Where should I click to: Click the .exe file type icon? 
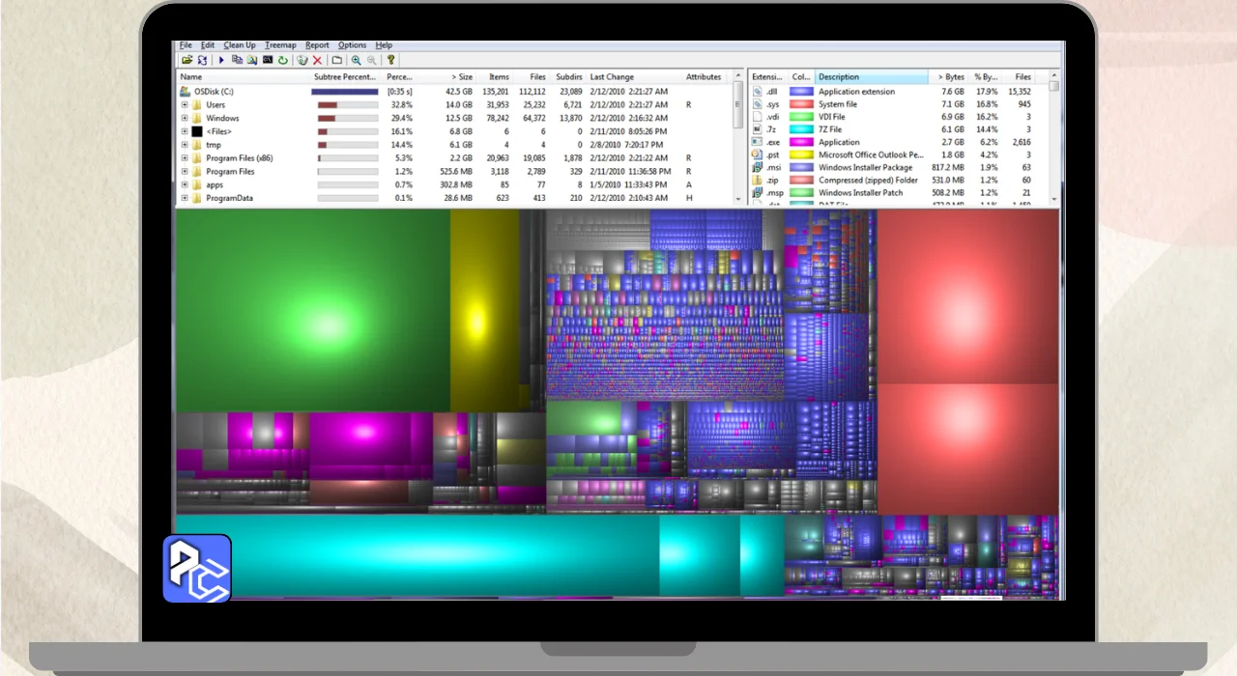[759, 142]
